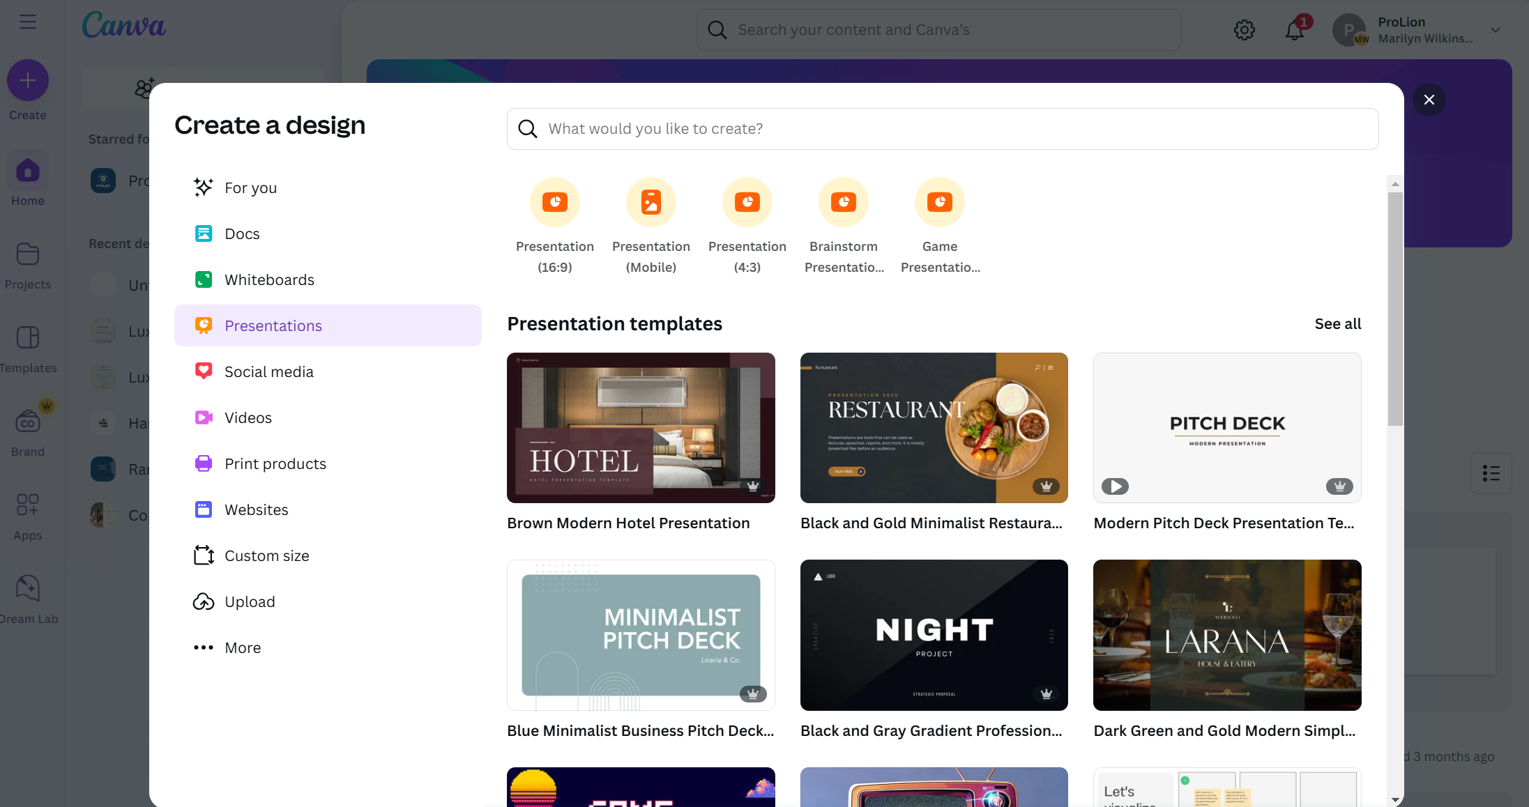Open the retro sunset game template thumbnail
Image resolution: width=1529 pixels, height=807 pixels.
(641, 787)
